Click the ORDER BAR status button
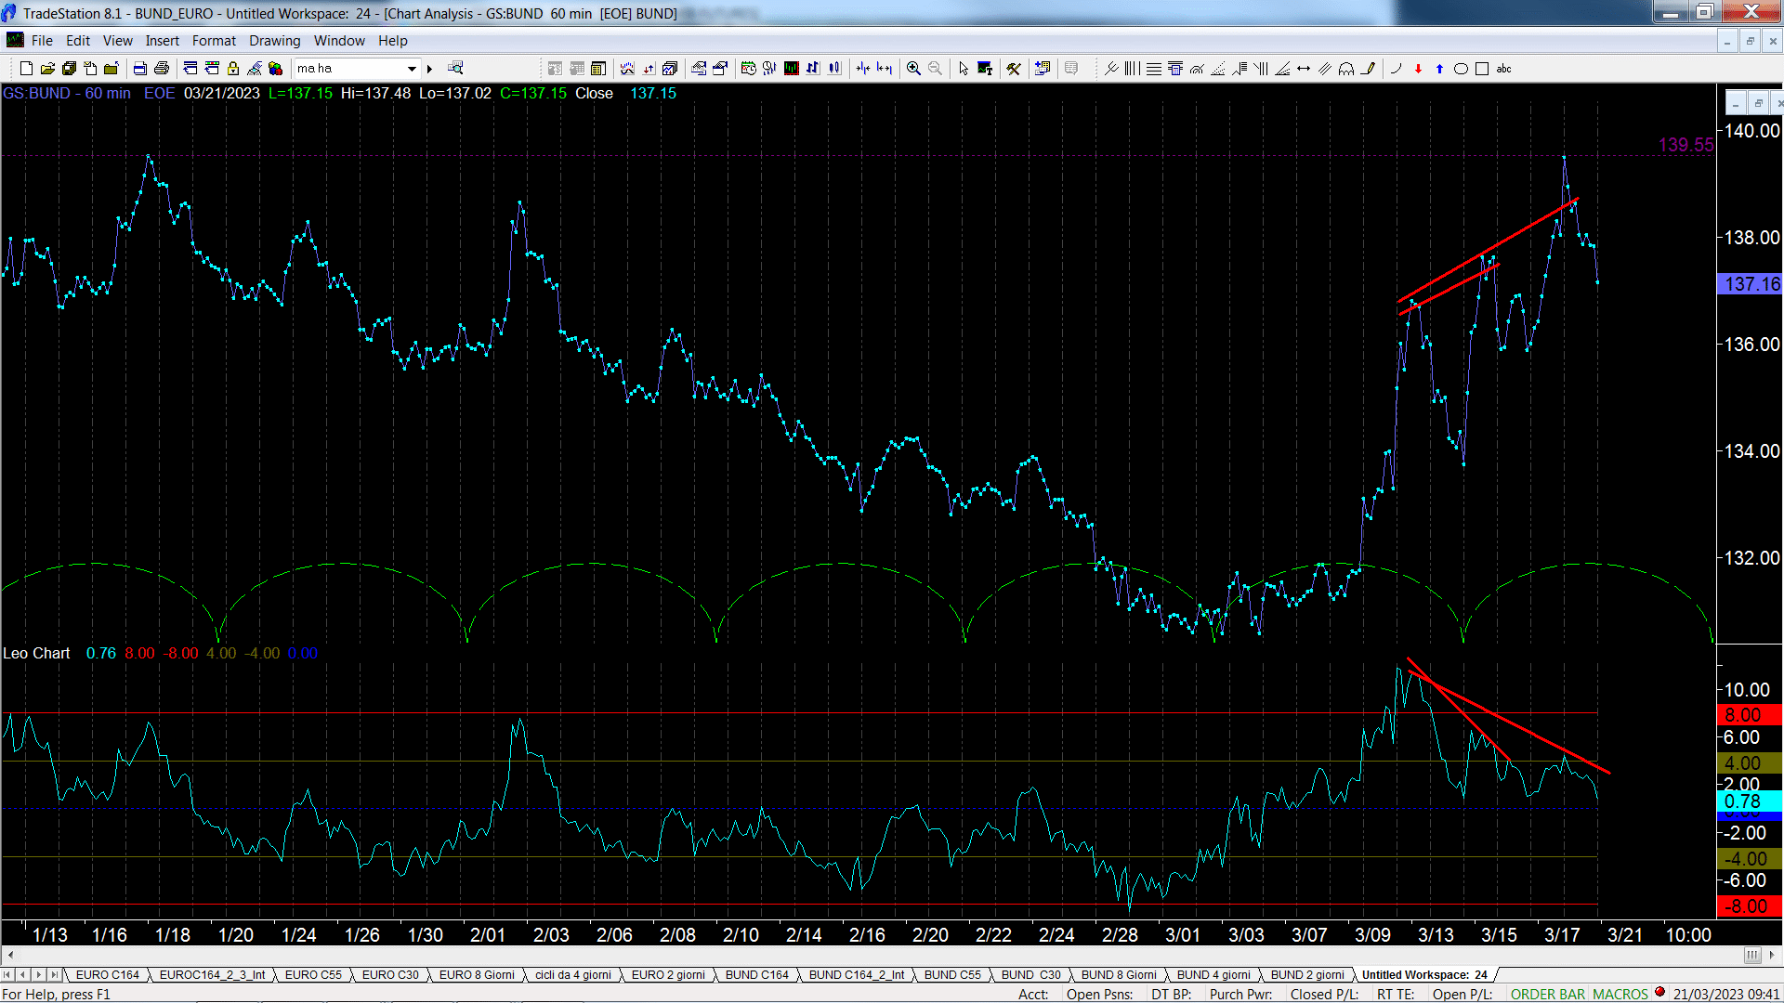 tap(1548, 995)
